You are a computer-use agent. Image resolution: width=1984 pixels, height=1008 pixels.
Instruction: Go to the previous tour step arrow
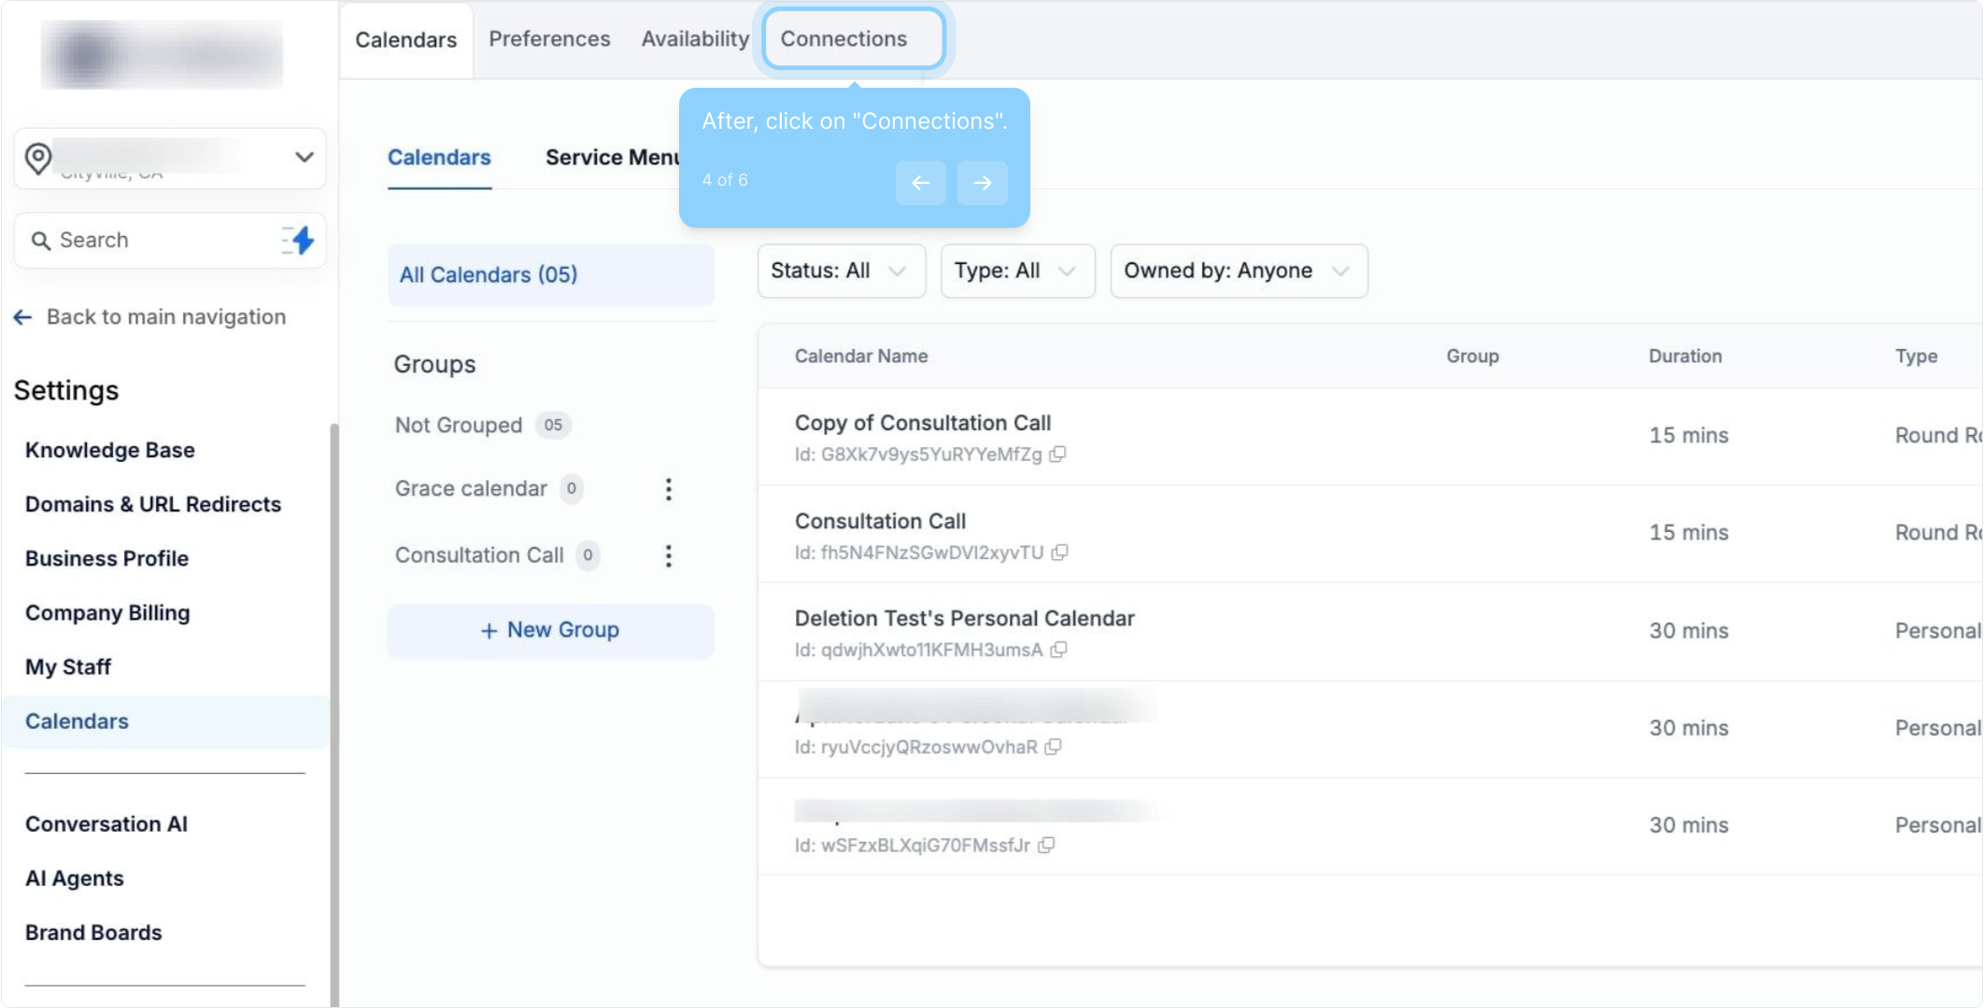coord(920,183)
